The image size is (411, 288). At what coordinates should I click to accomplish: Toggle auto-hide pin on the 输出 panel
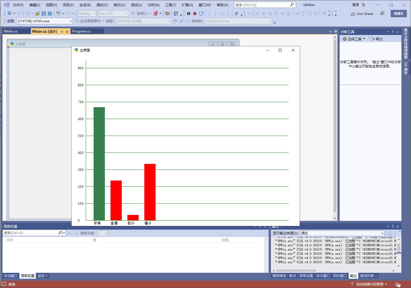coord(393,226)
